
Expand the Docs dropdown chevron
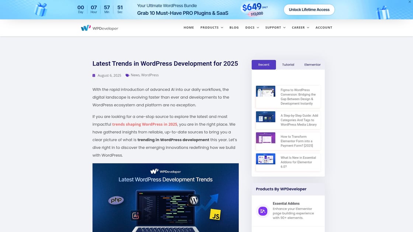pyautogui.click(x=258, y=28)
